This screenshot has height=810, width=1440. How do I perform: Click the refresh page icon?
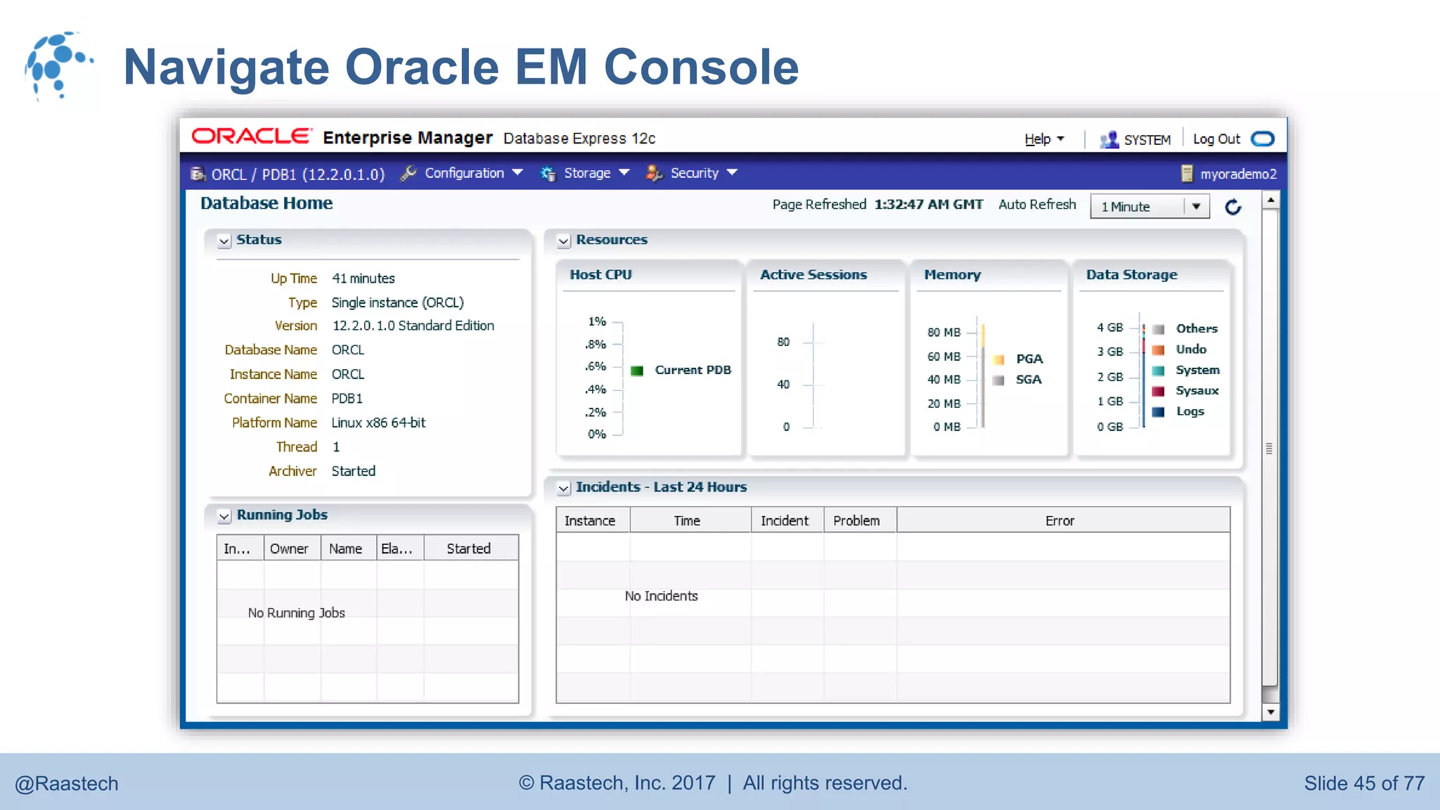pos(1233,207)
